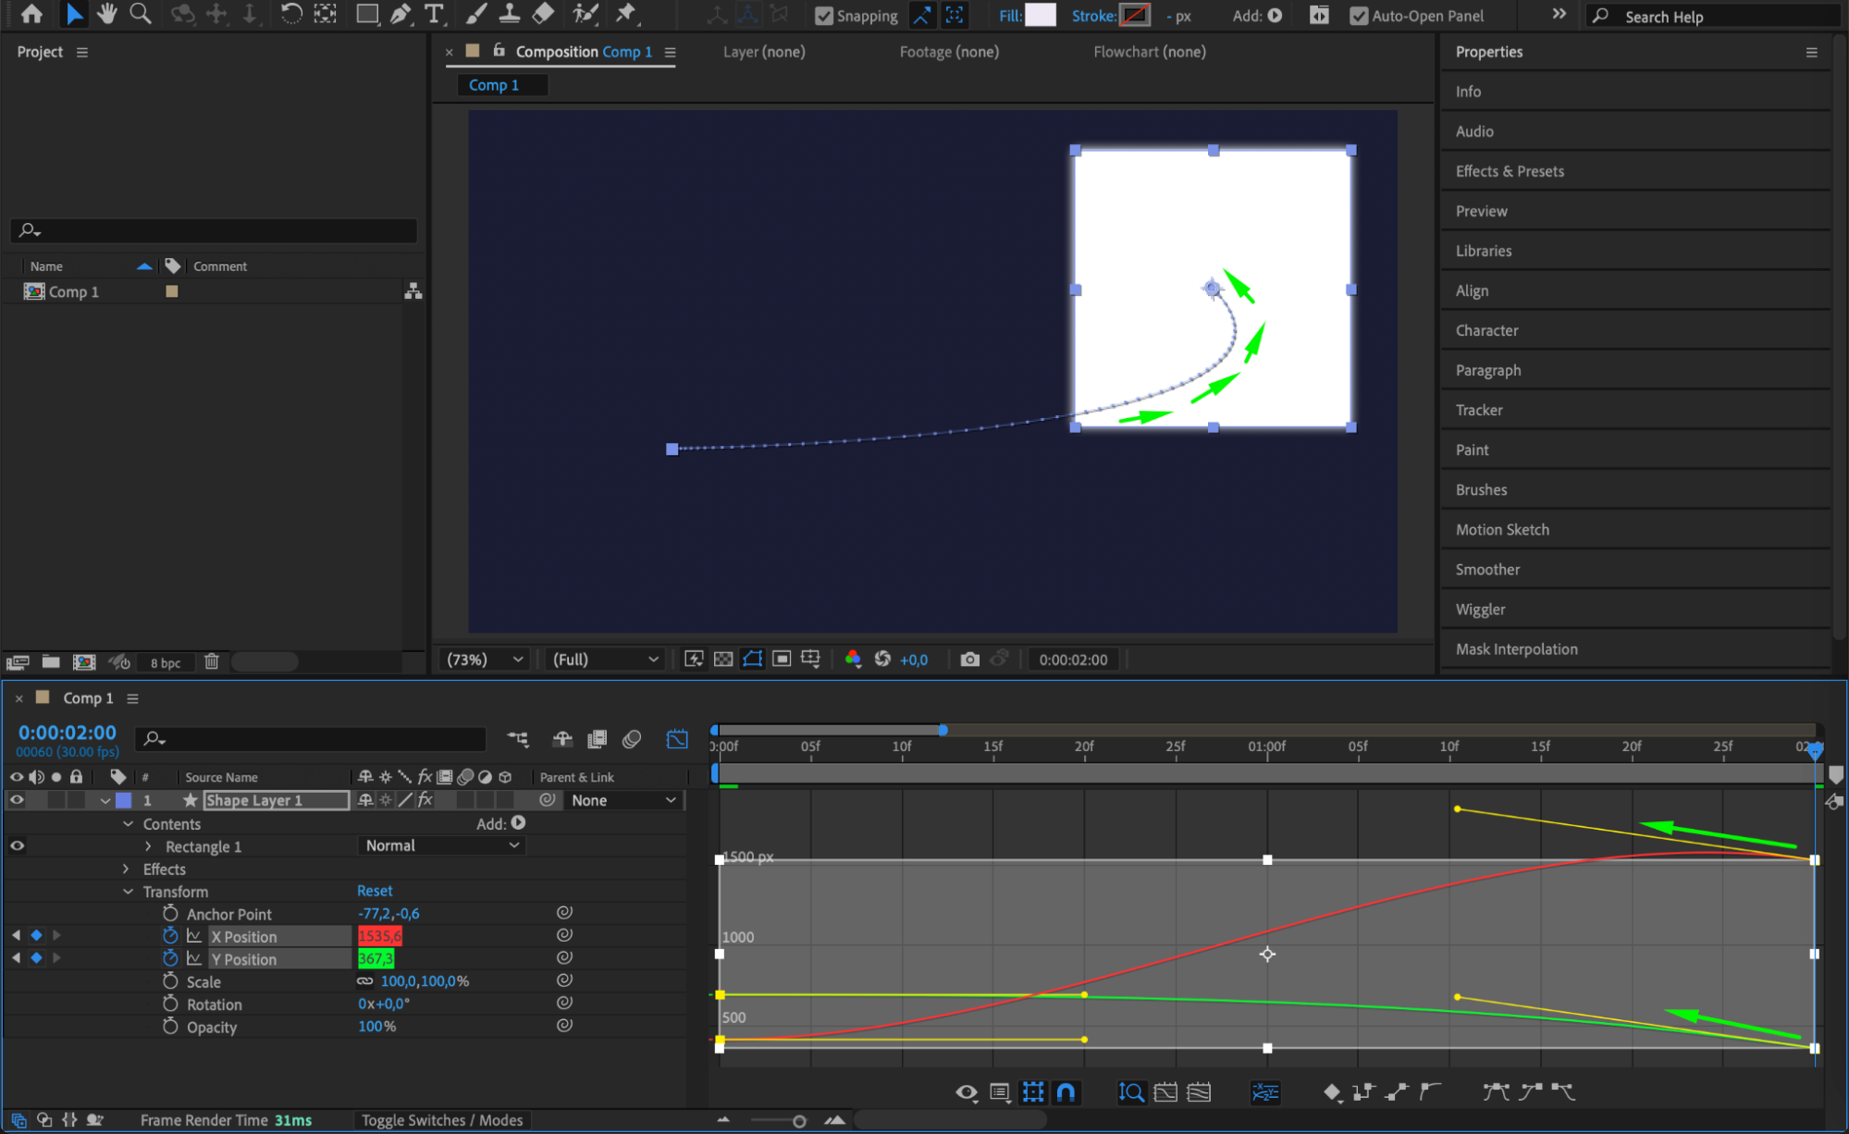Click Toggle Switches / Modes button
The width and height of the screenshot is (1849, 1134).
click(x=442, y=1120)
